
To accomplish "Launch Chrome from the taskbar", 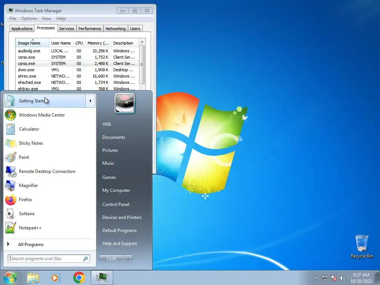I will click(79, 278).
